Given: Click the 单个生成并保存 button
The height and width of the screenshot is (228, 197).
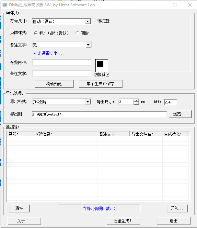Looking at the screenshot, I should 100,84.
